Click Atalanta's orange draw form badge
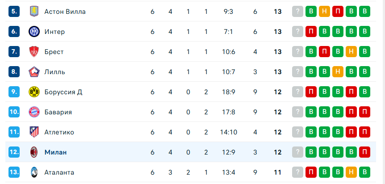385x184 pixels. (352, 172)
